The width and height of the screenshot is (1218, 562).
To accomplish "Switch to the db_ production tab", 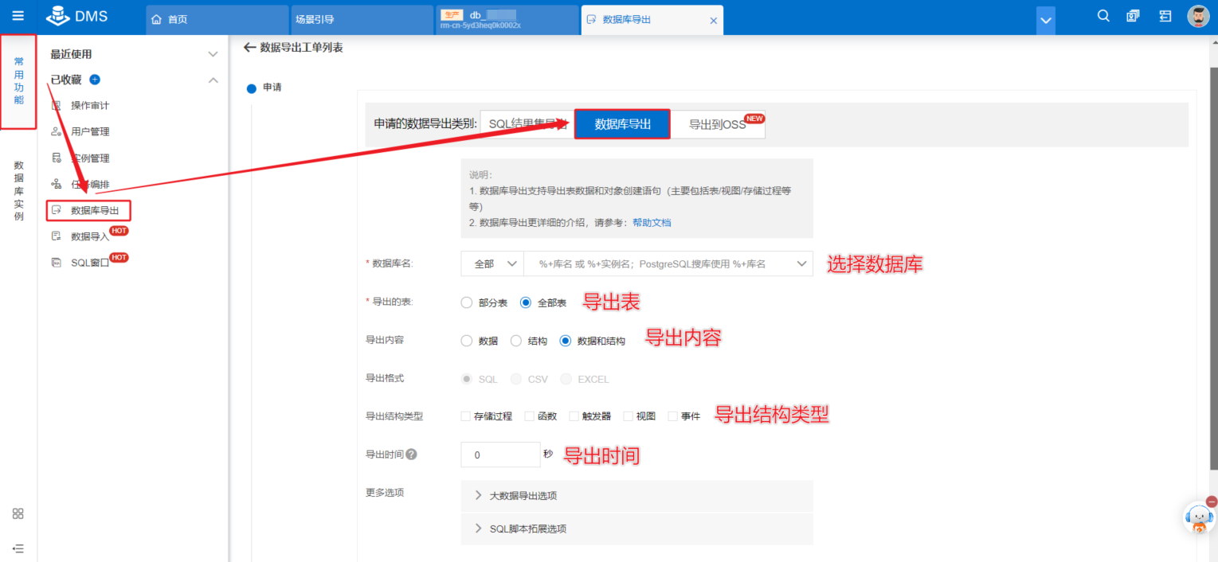I will point(507,20).
